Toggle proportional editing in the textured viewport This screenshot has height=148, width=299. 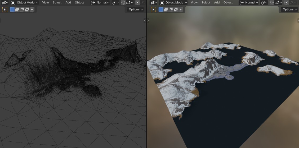286,3
